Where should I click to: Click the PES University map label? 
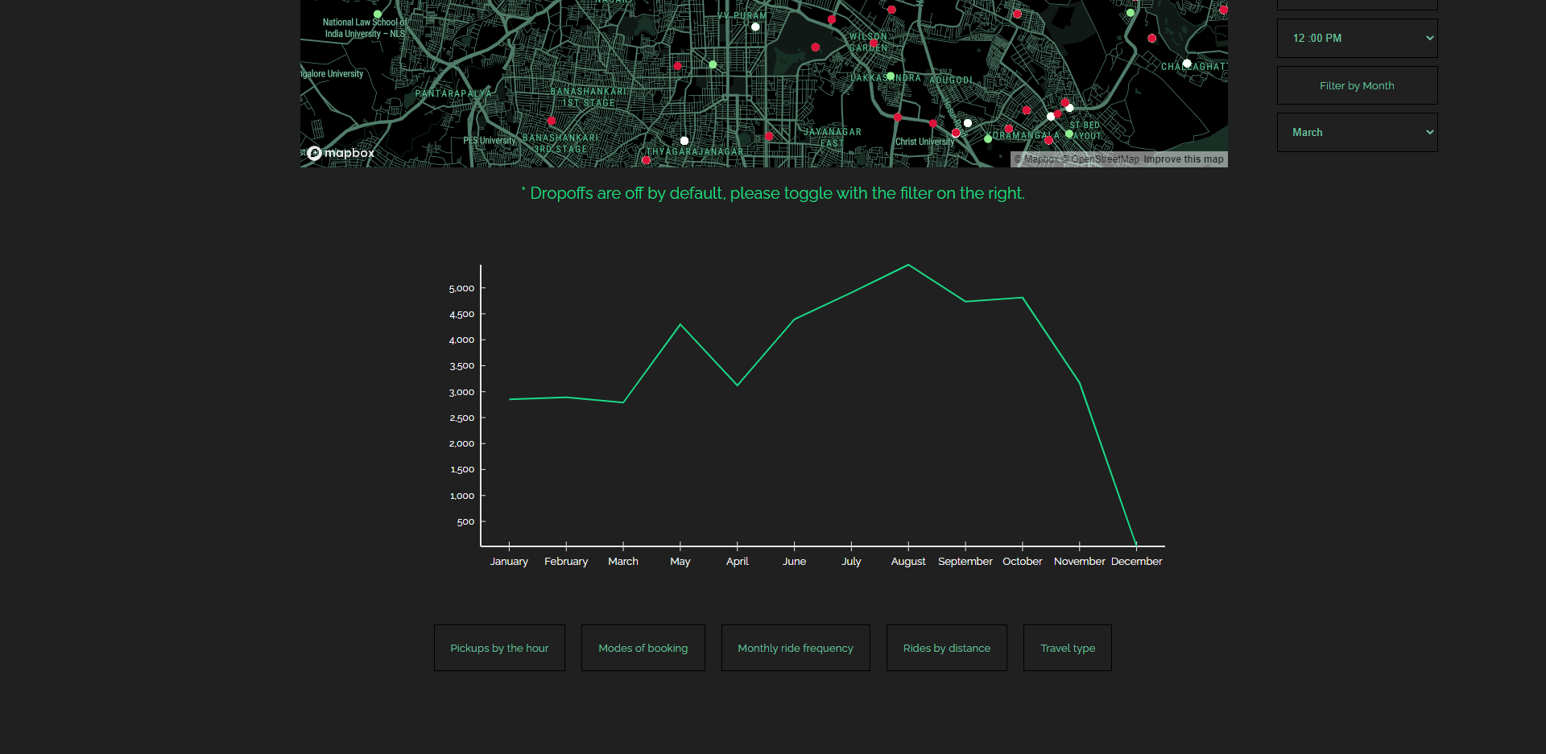[x=490, y=141]
